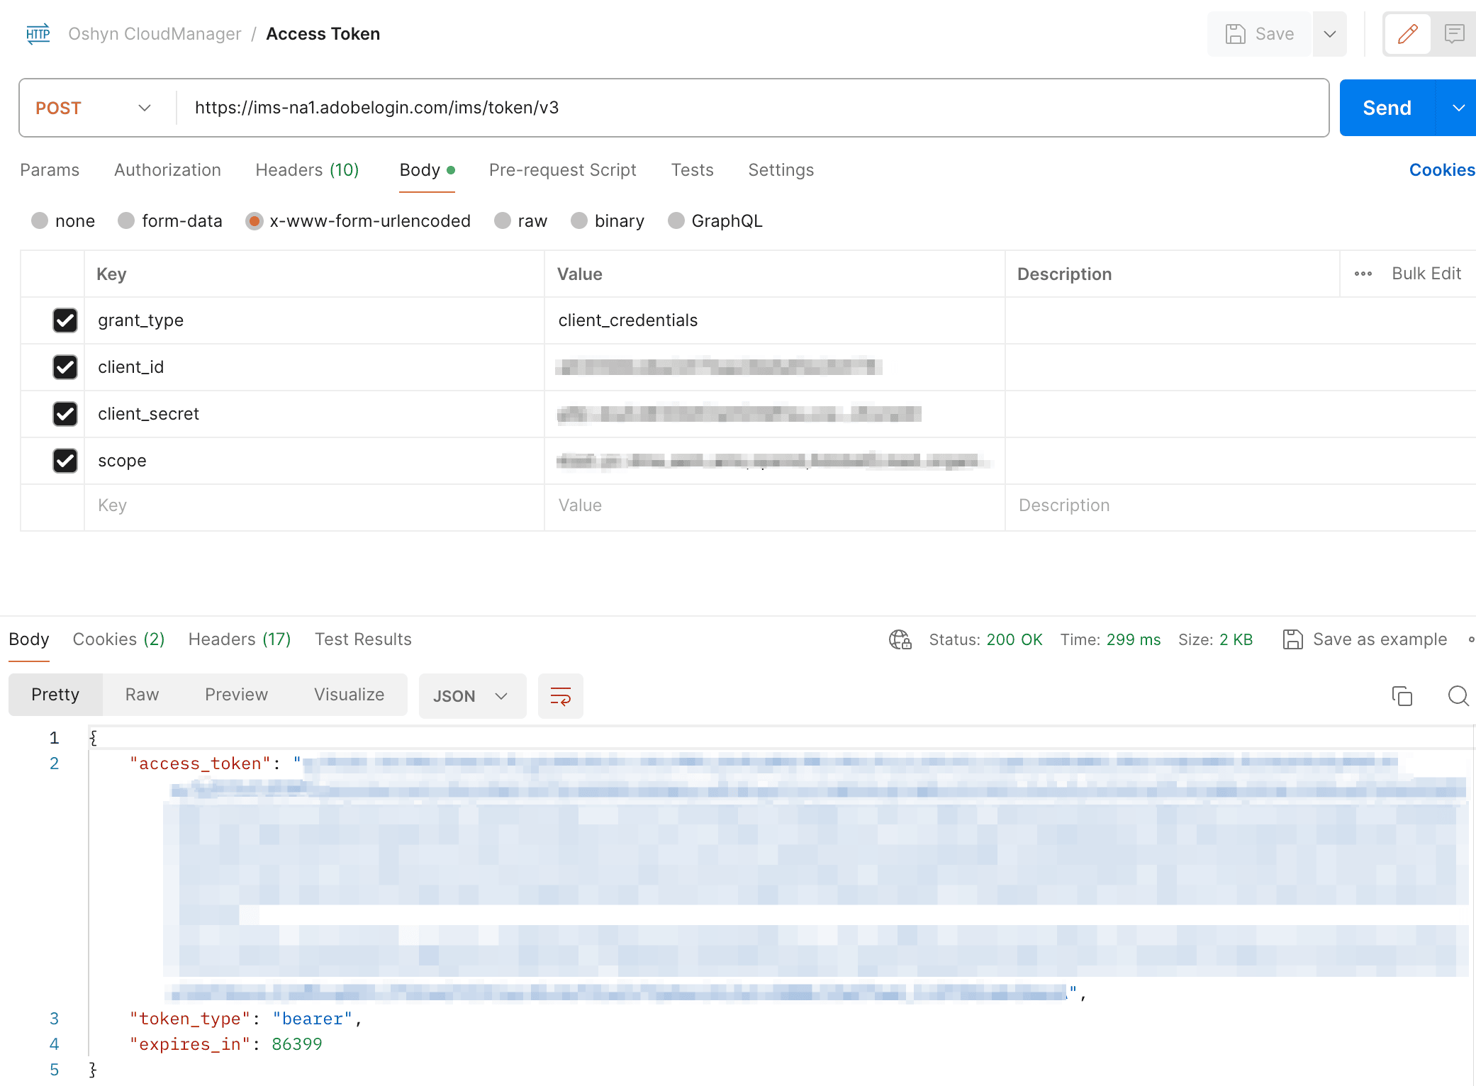The width and height of the screenshot is (1476, 1086).
Task: Click the pencil edit icon
Action: (x=1407, y=33)
